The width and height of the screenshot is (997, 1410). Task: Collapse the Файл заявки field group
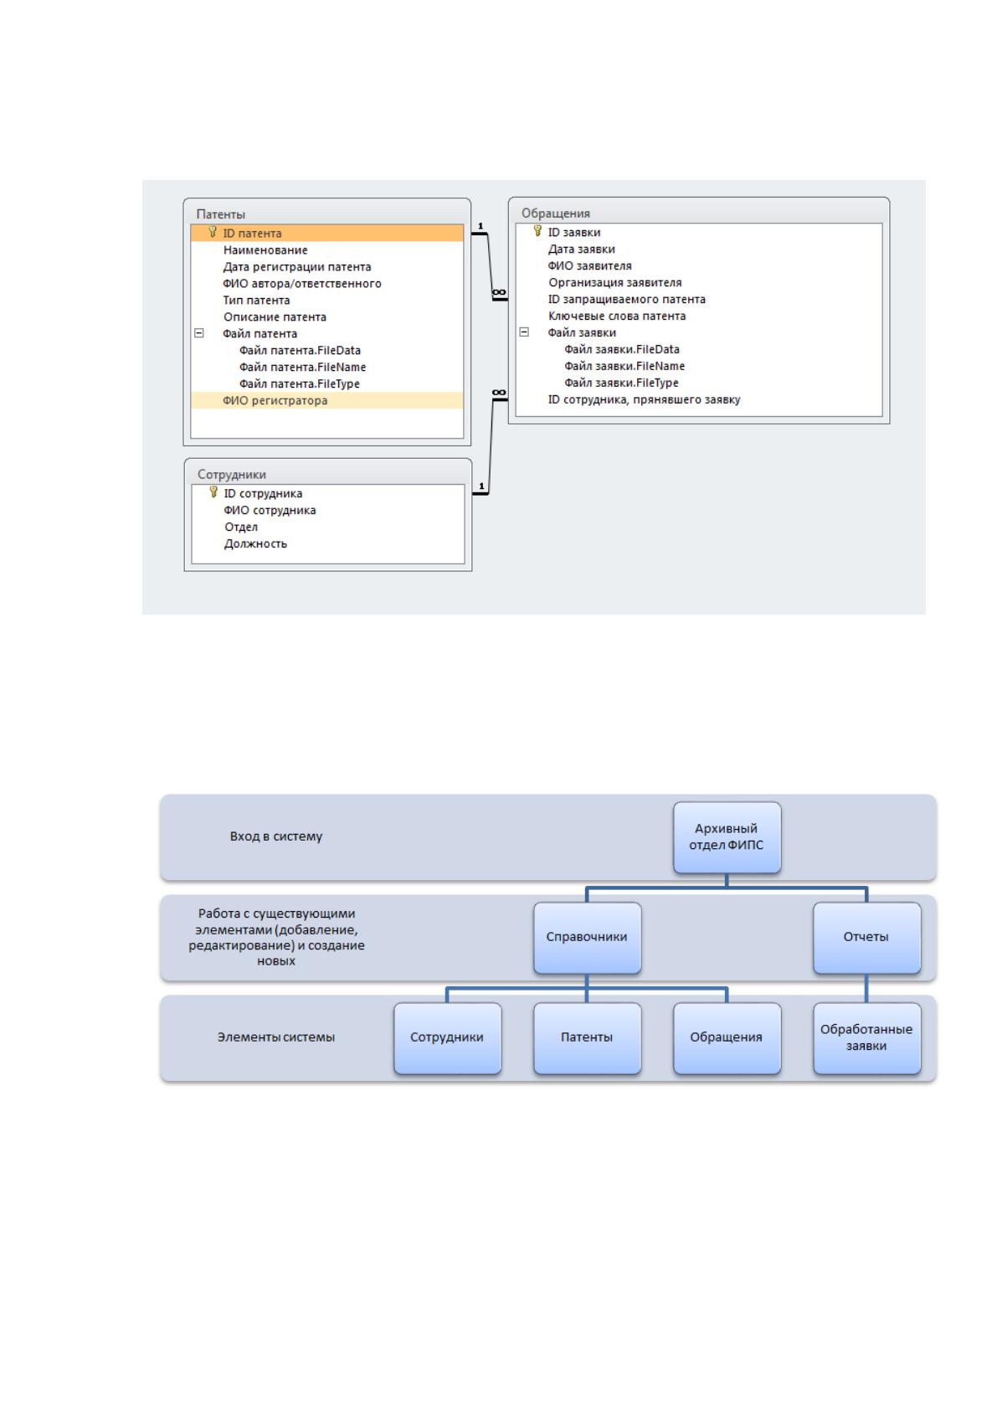[524, 332]
